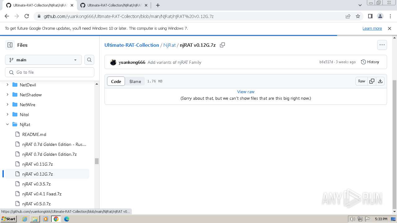The image size is (397, 223).
Task: Open the yuankong666 author link
Action: 132,62
